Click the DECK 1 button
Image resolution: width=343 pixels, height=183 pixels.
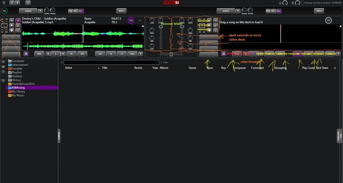tap(121, 11)
